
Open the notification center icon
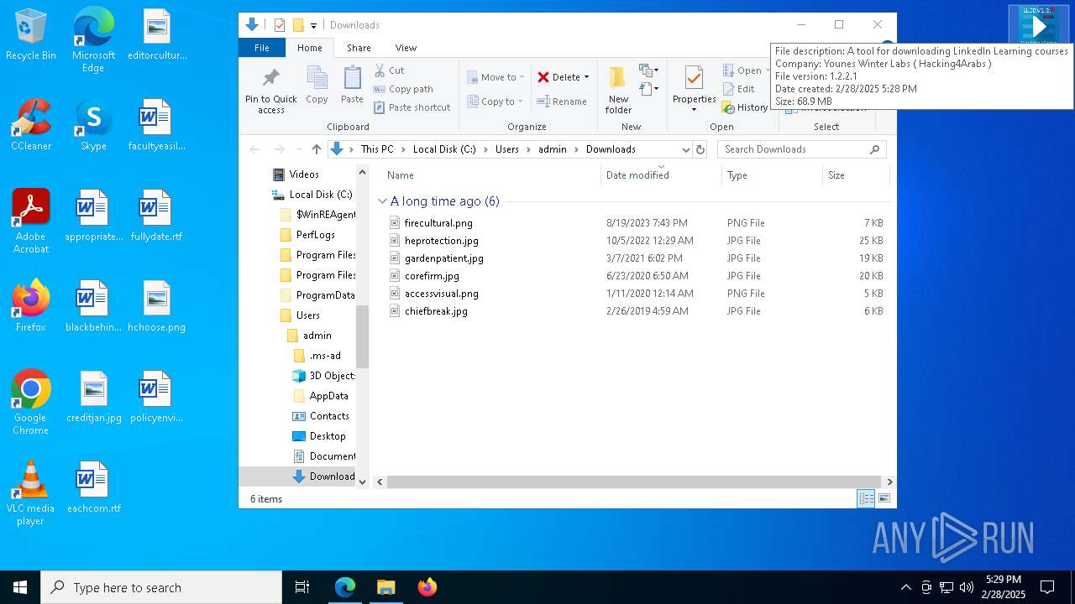click(1047, 587)
